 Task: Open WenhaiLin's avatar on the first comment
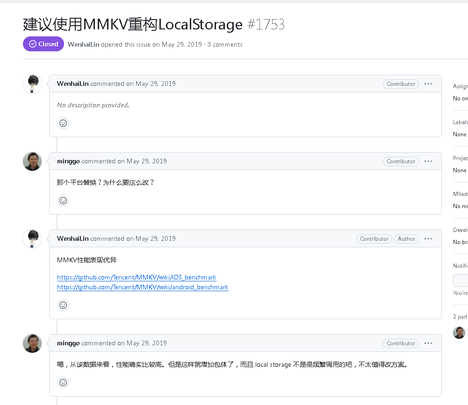point(32,84)
